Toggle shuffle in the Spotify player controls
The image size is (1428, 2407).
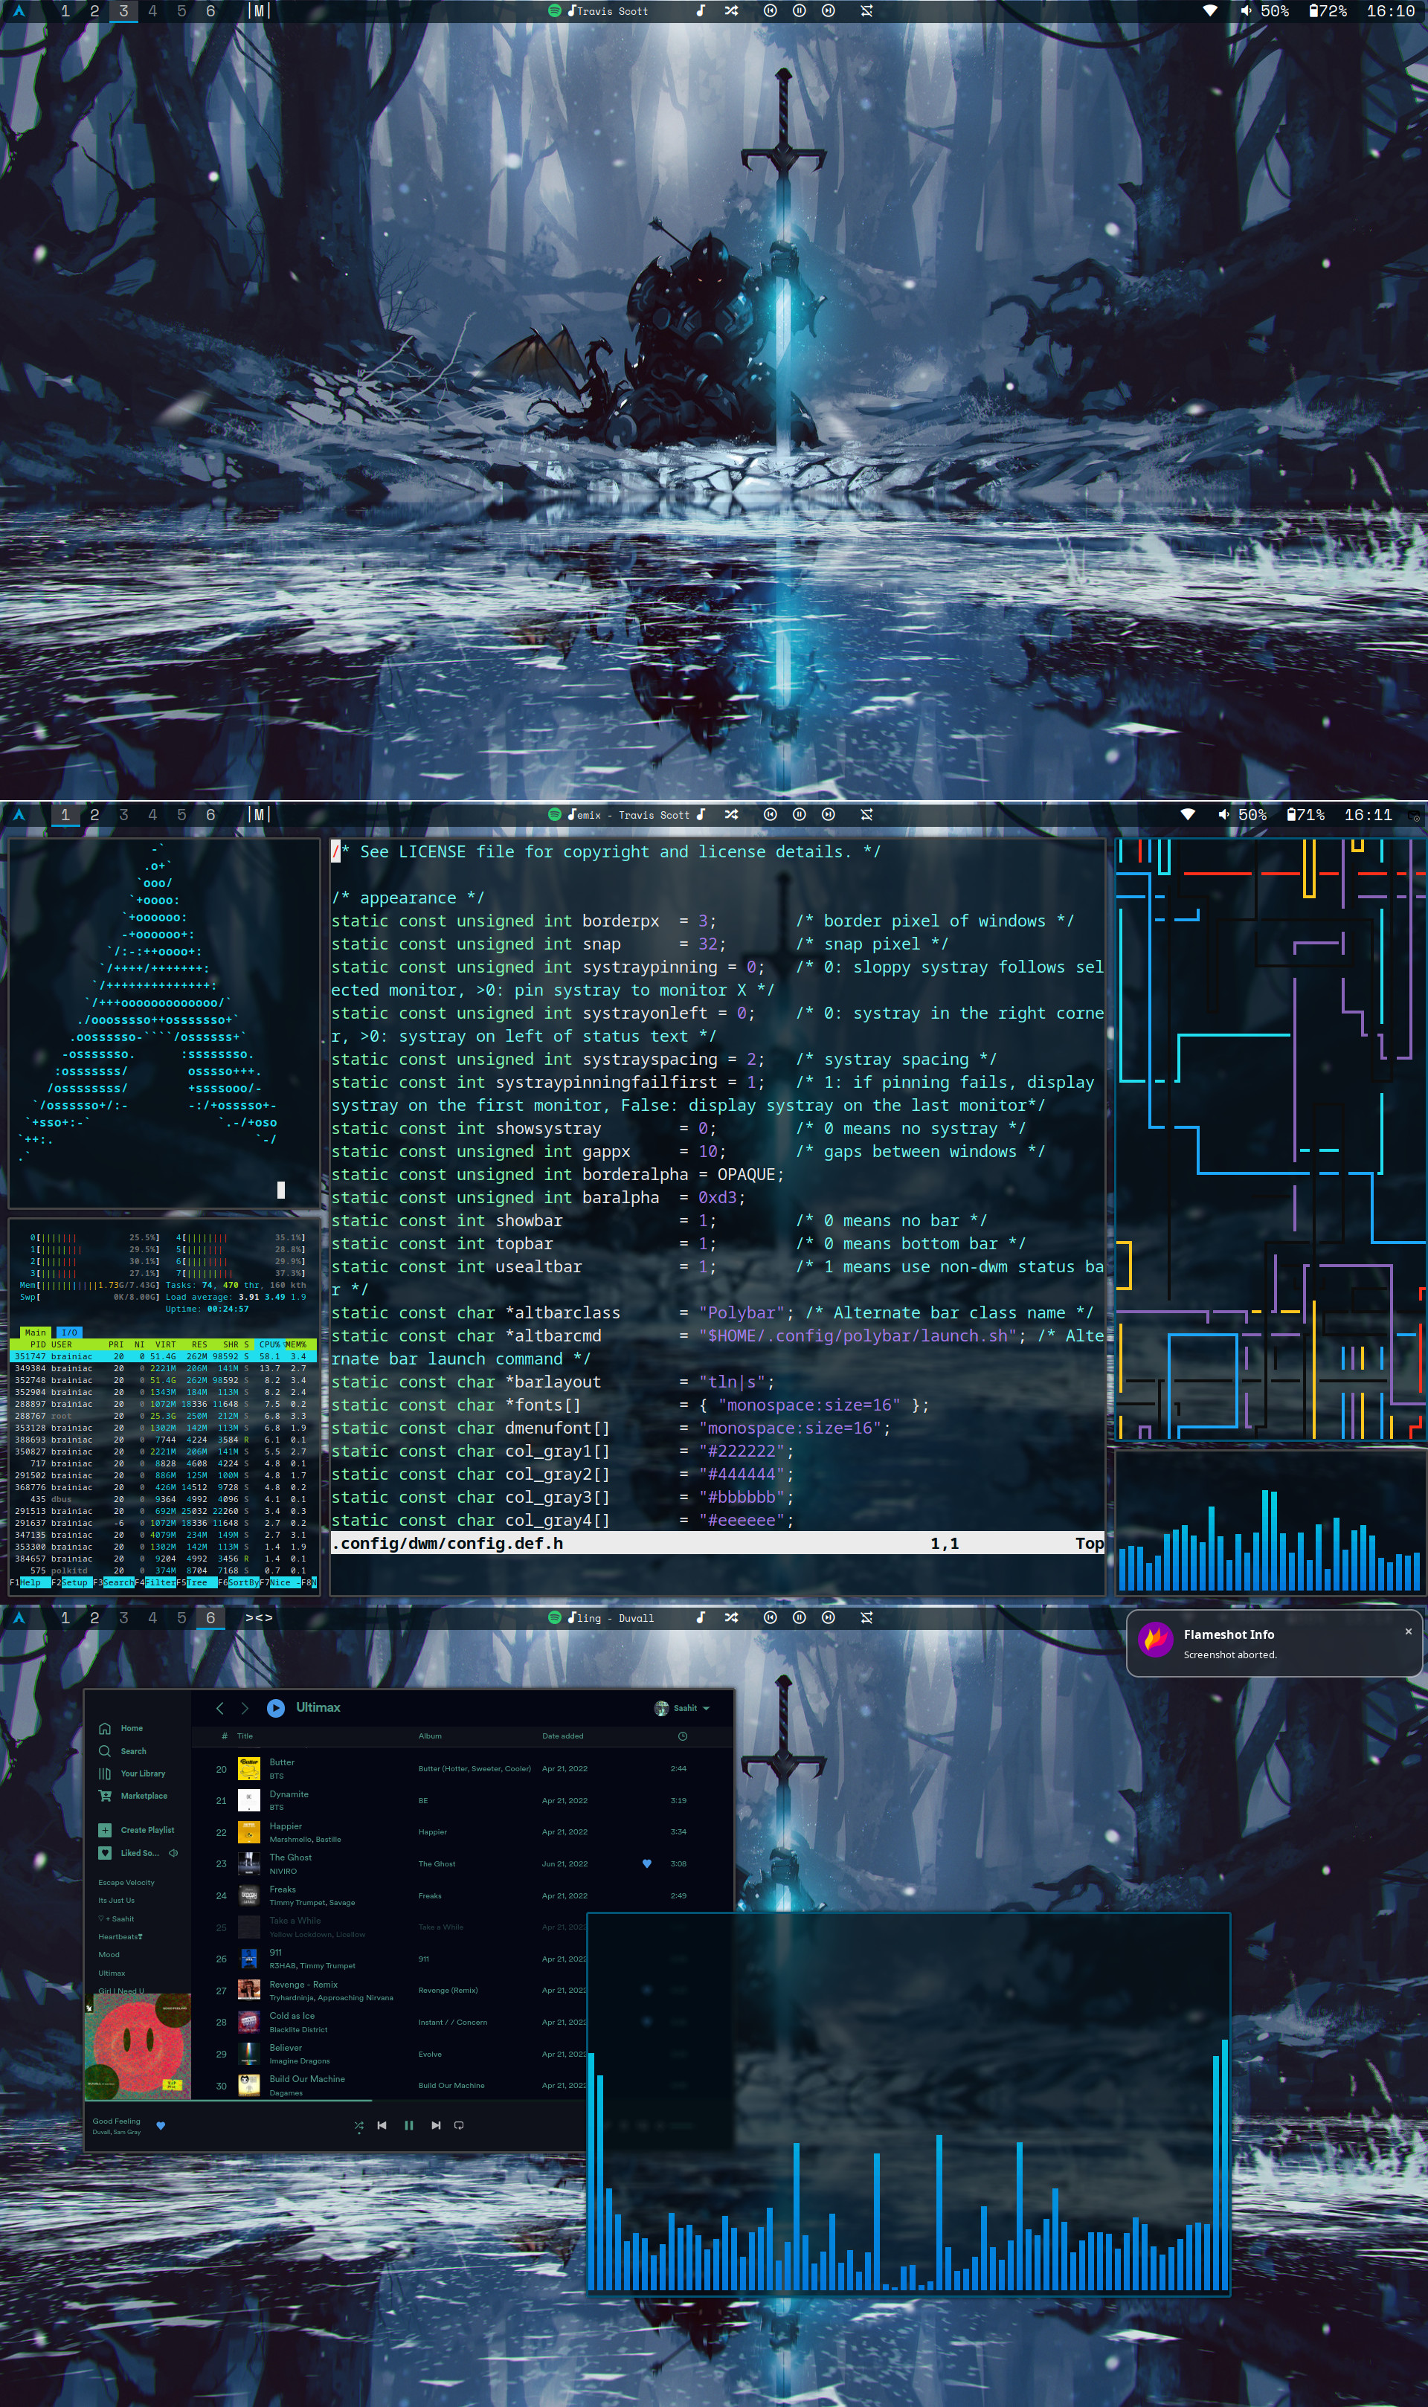[x=359, y=2125]
